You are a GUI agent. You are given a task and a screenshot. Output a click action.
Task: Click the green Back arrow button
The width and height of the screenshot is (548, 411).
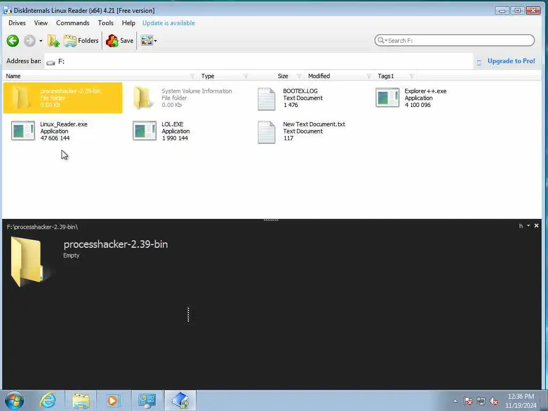[13, 41]
